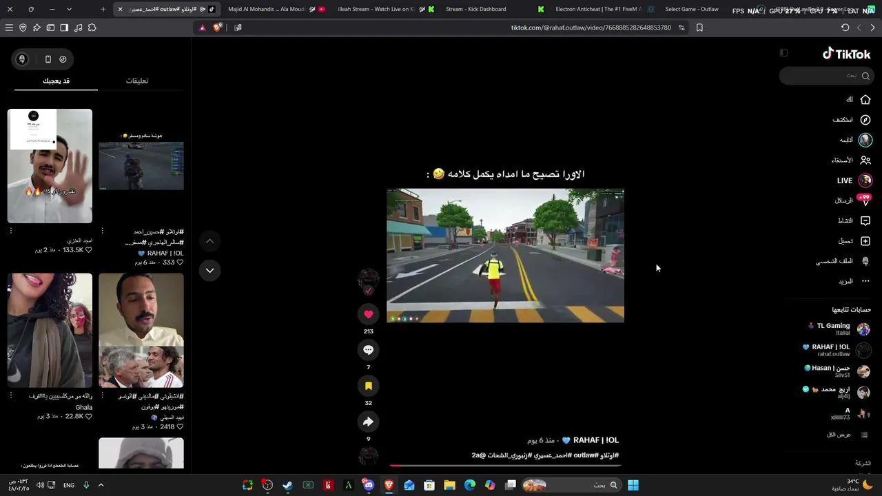Open the Explore (استكشف) compass icon
The width and height of the screenshot is (882, 496).
pos(865,120)
